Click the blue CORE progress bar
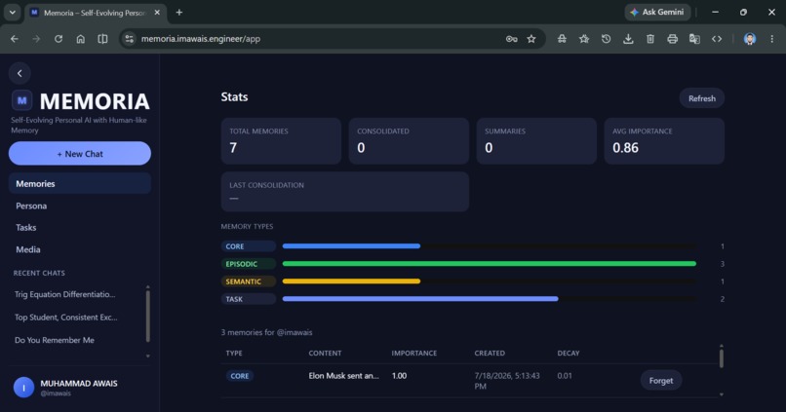 point(351,246)
